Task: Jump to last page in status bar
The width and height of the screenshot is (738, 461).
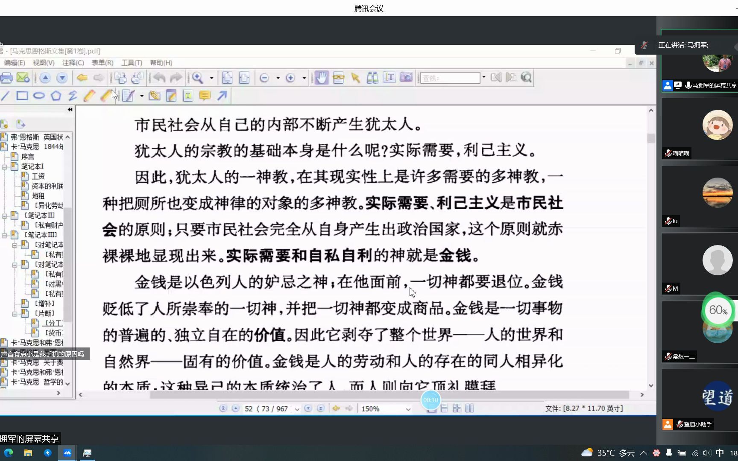Action: pyautogui.click(x=321, y=408)
